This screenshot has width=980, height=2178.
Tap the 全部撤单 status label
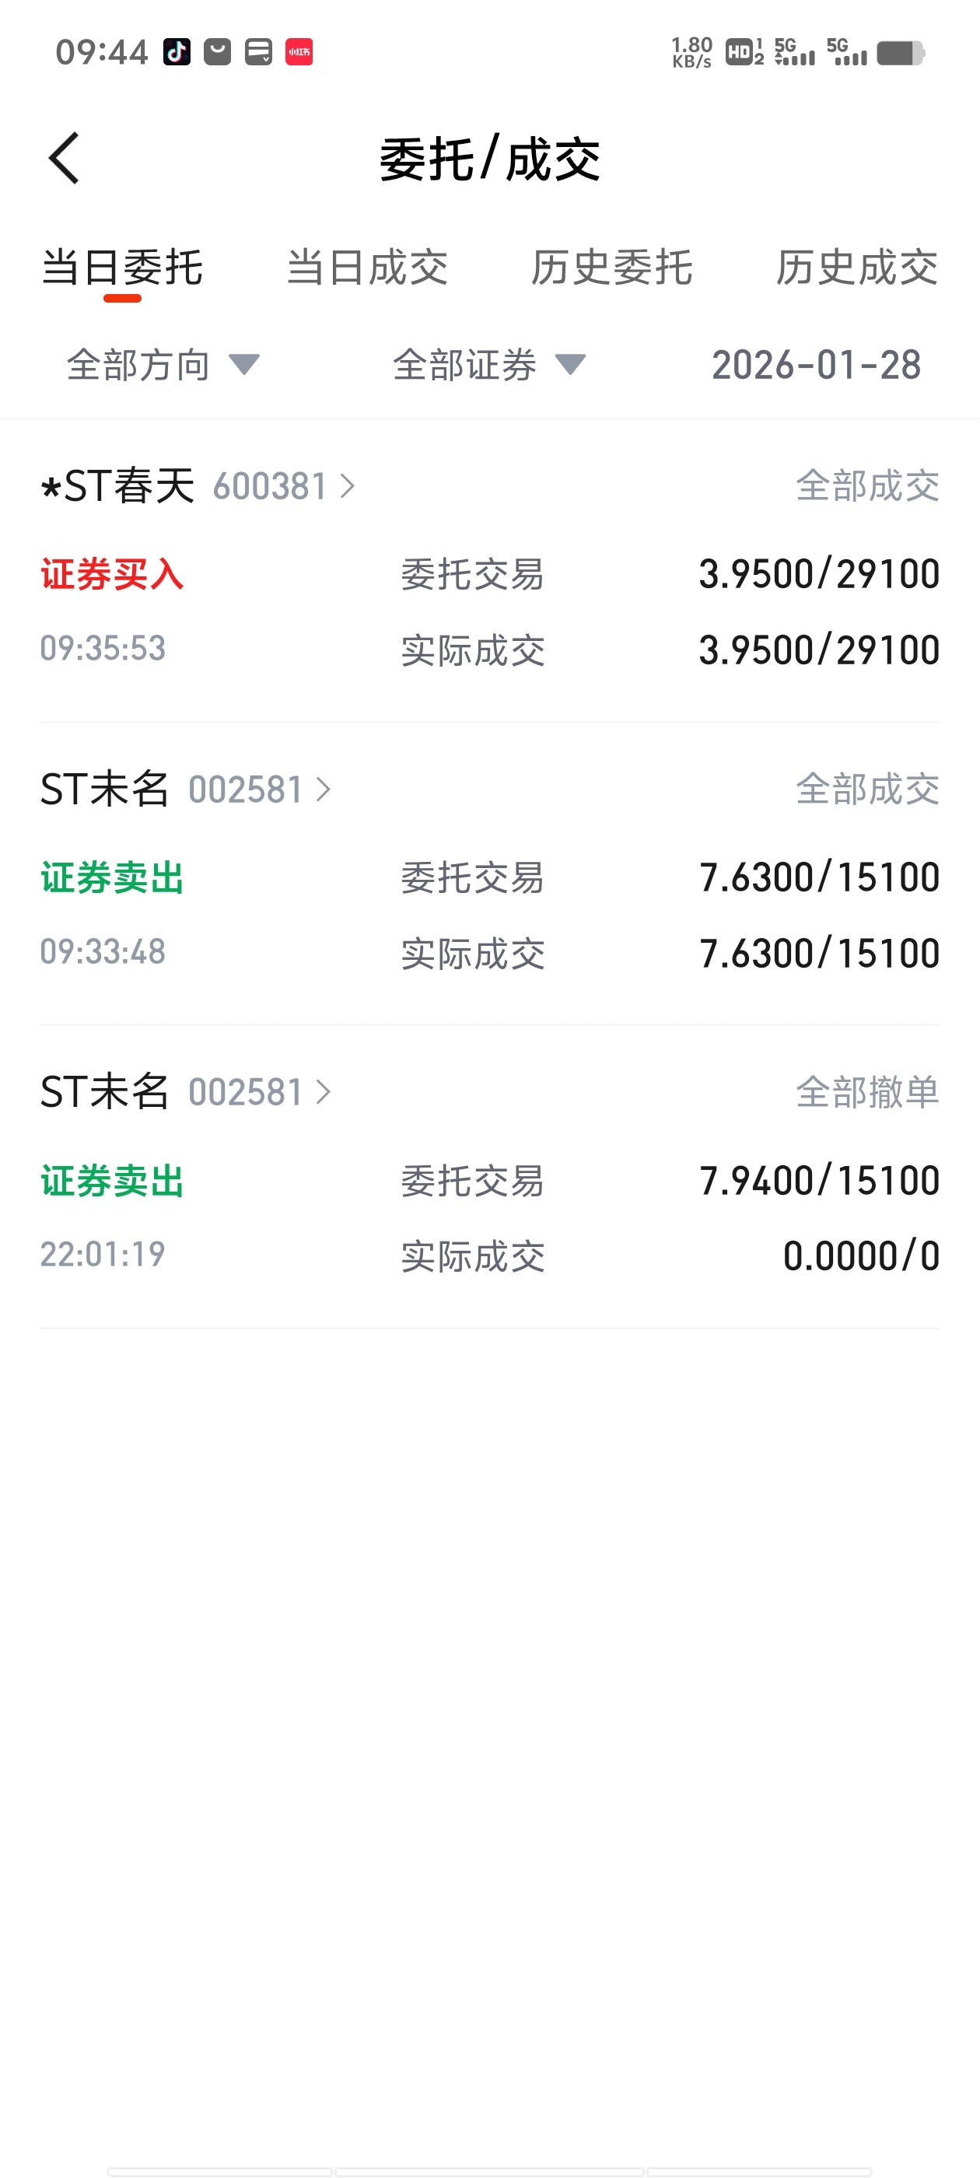point(866,1092)
